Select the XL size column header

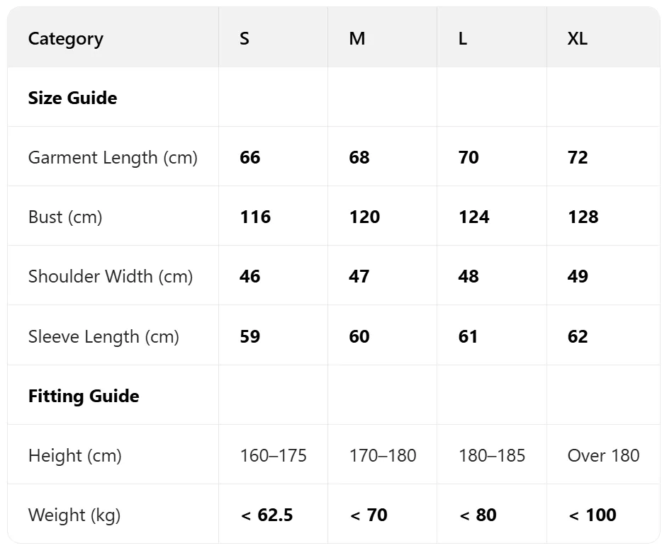pyautogui.click(x=578, y=39)
